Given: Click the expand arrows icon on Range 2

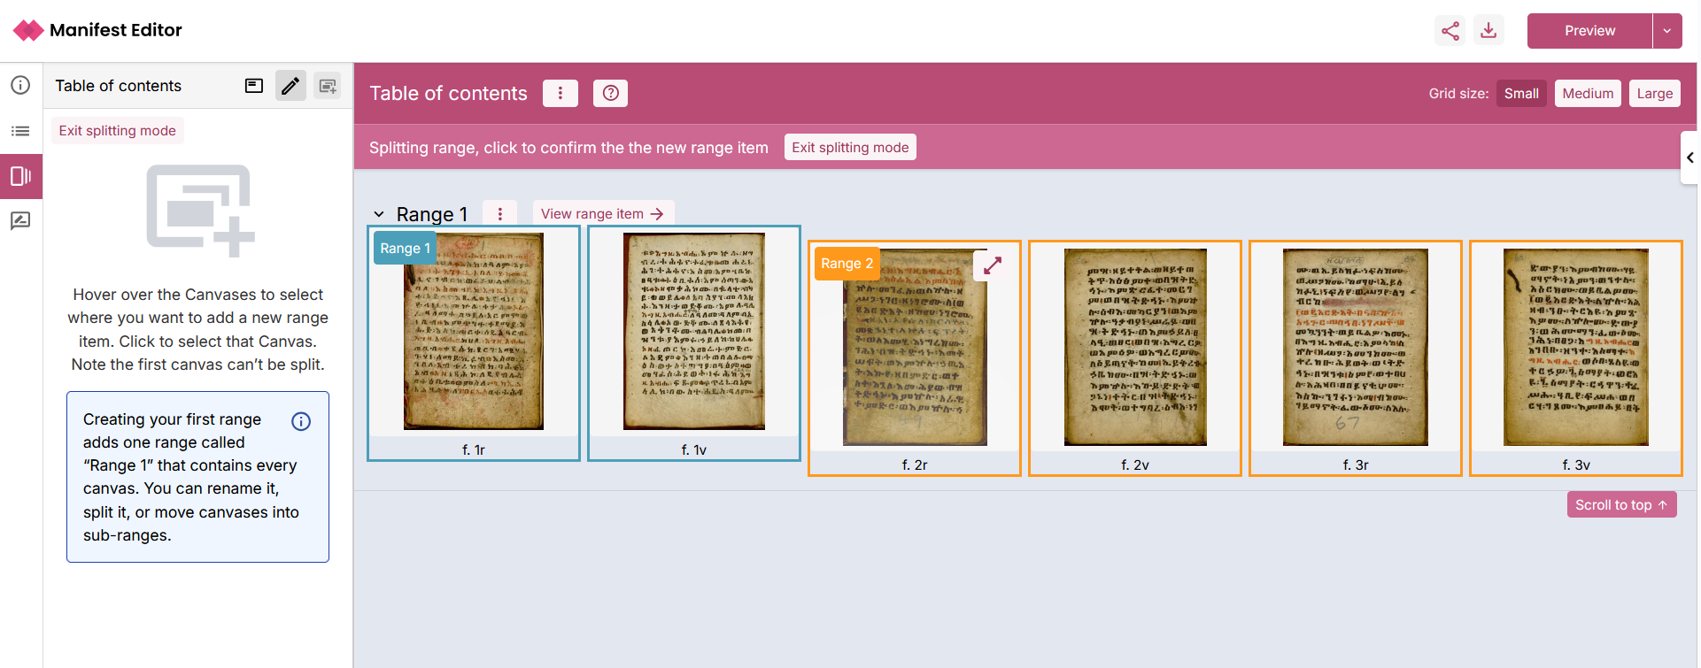Looking at the screenshot, I should point(993,265).
